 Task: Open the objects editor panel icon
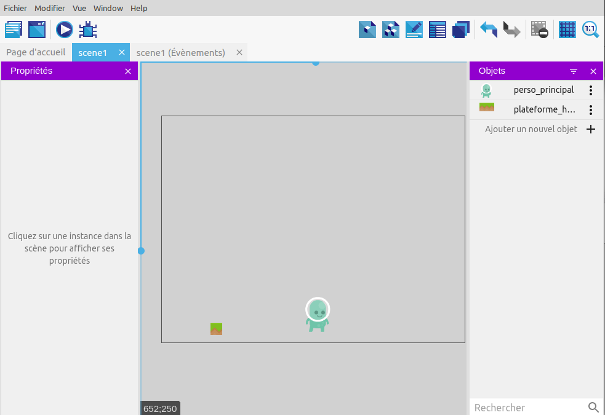point(367,30)
